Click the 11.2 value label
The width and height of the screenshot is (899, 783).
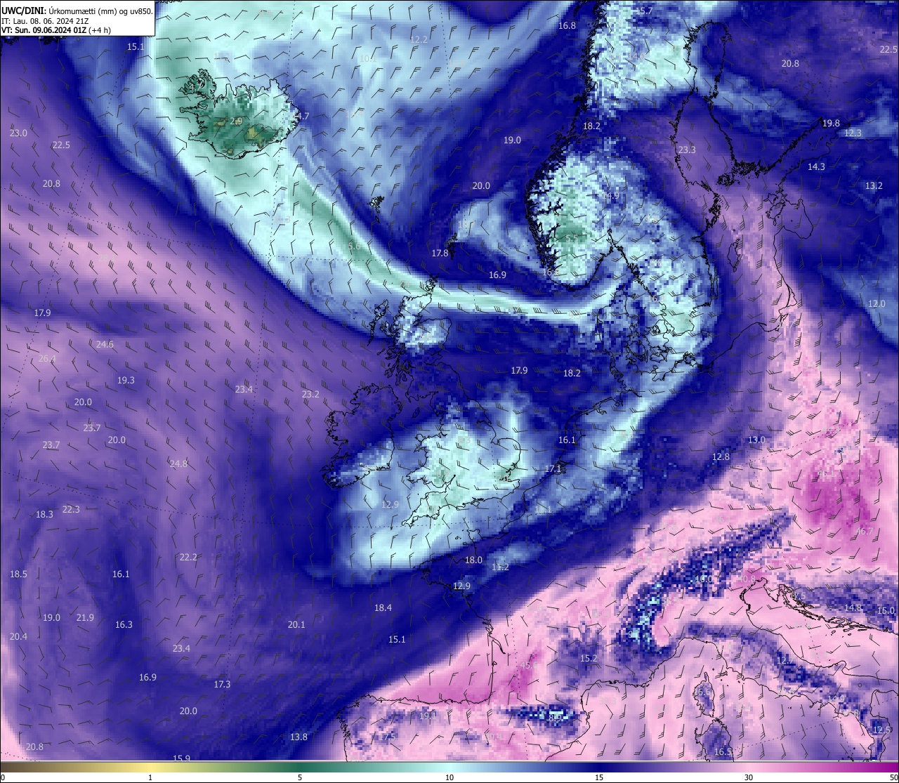[500, 567]
